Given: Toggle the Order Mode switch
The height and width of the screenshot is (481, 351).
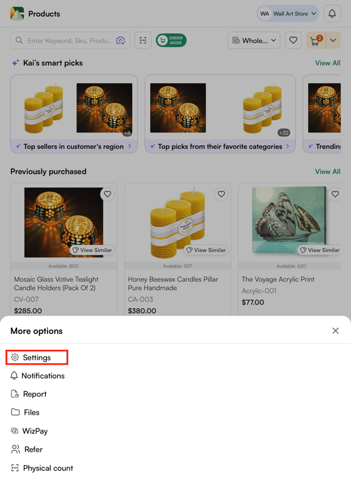Looking at the screenshot, I should [171, 40].
